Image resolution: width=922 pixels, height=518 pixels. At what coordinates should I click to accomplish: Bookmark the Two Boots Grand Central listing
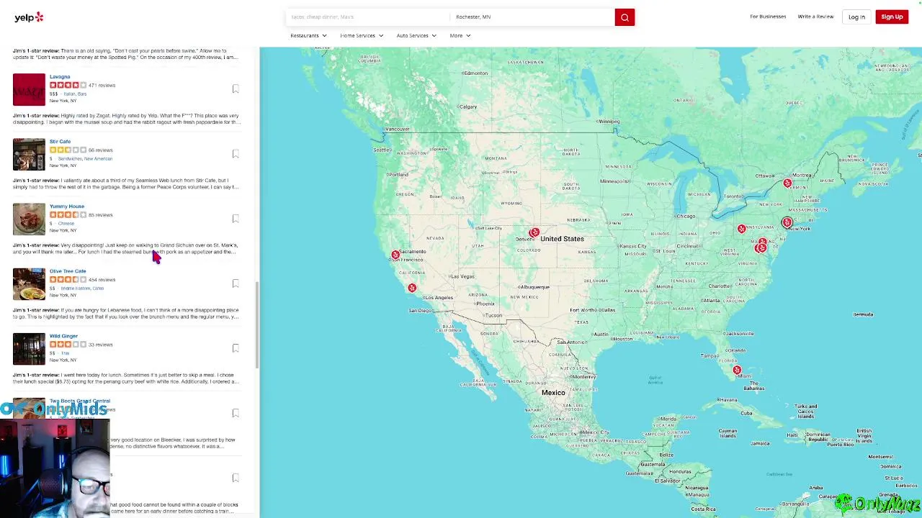[236, 412]
